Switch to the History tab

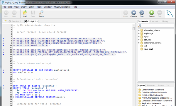click(165, 21)
